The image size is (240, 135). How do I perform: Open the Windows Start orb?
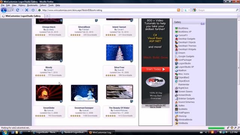point(5,132)
